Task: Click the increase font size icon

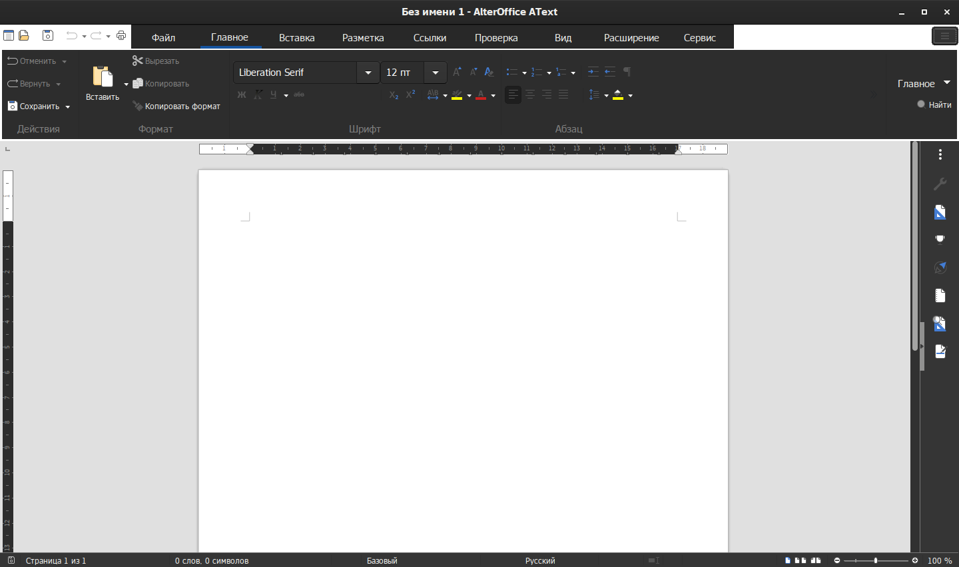Action: coord(457,72)
